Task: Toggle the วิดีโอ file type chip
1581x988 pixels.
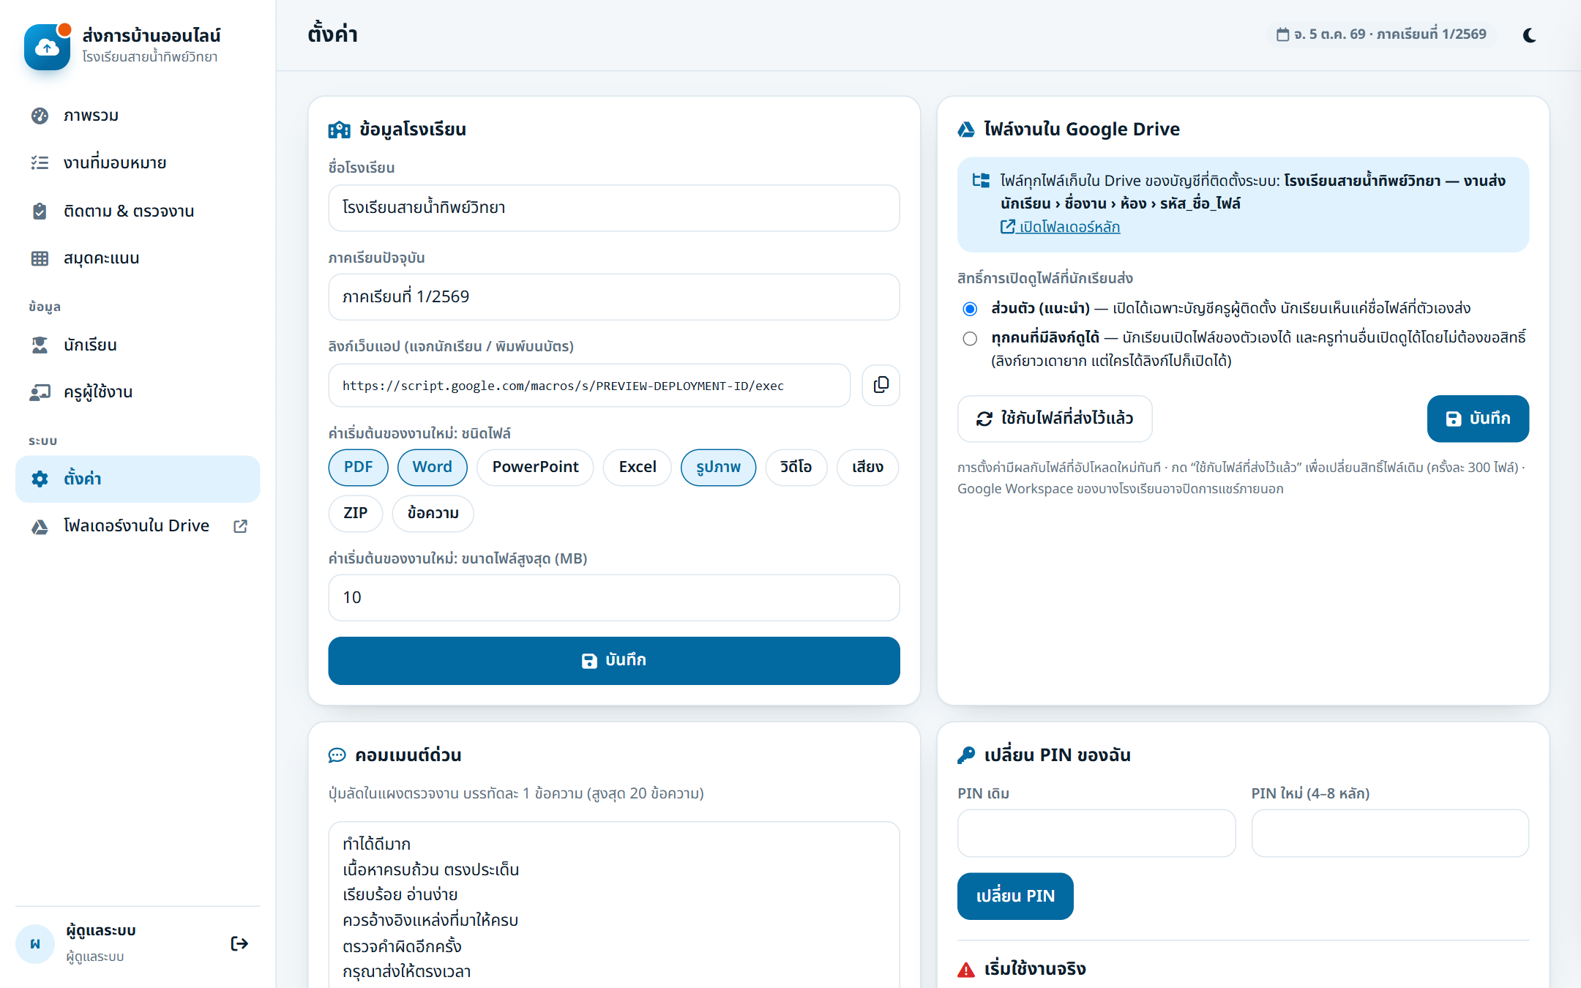Action: point(796,467)
